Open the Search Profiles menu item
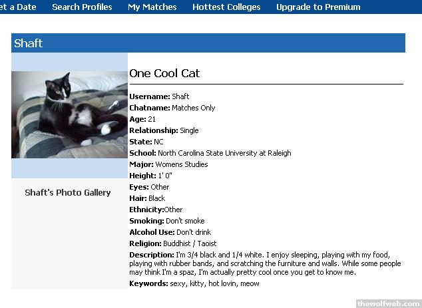The width and height of the screenshot is (422, 308). coord(82,7)
